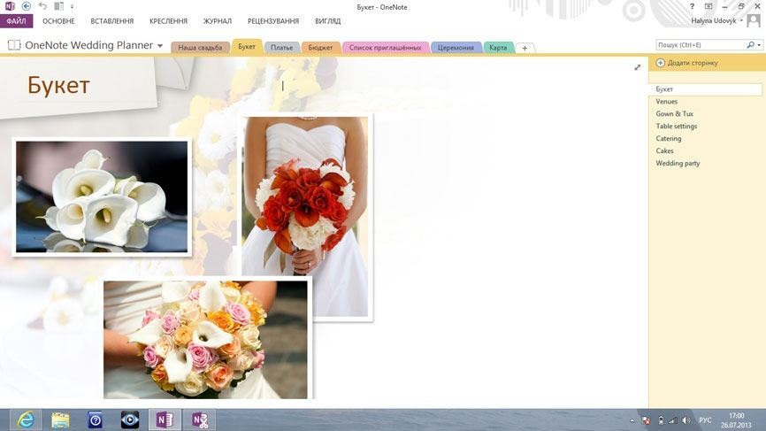This screenshot has height=431, width=766.
Task: Open the Cakes page in the page list
Action: coord(664,150)
